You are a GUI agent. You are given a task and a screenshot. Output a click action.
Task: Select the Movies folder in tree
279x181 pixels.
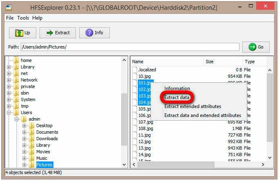point(43,152)
